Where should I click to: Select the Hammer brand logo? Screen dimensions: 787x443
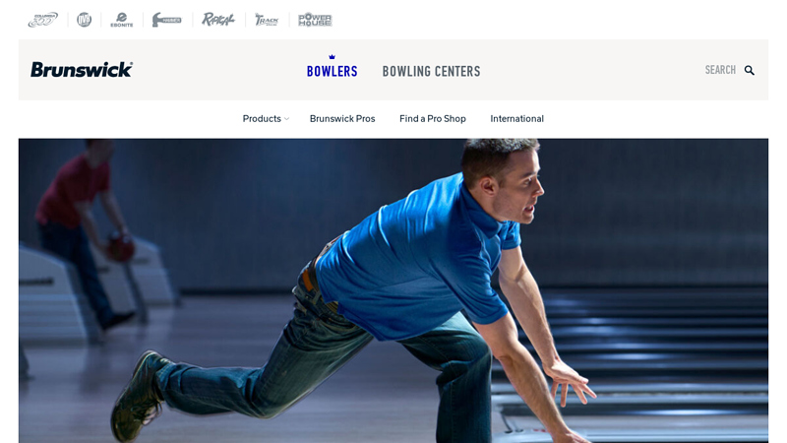(166, 20)
